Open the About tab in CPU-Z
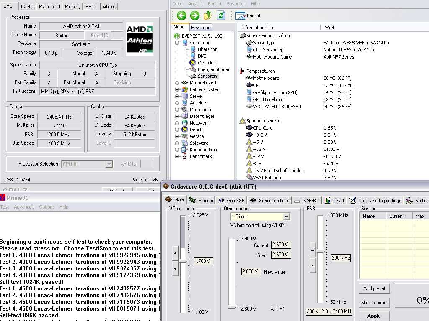429x321 pixels. pos(109,7)
